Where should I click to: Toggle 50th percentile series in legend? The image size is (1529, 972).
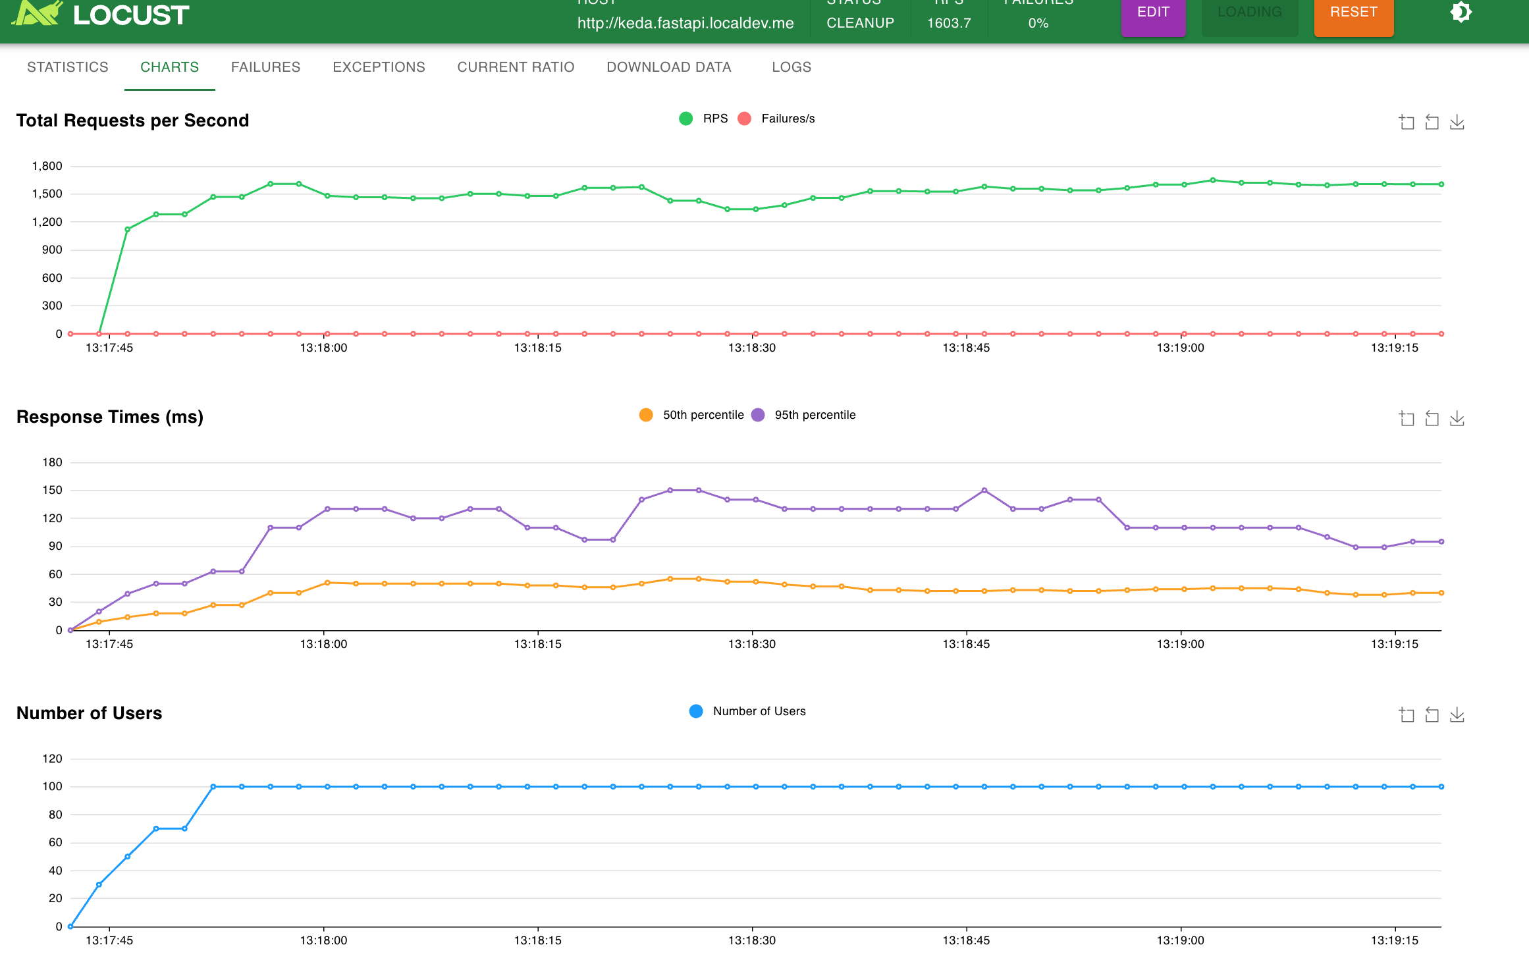(691, 415)
